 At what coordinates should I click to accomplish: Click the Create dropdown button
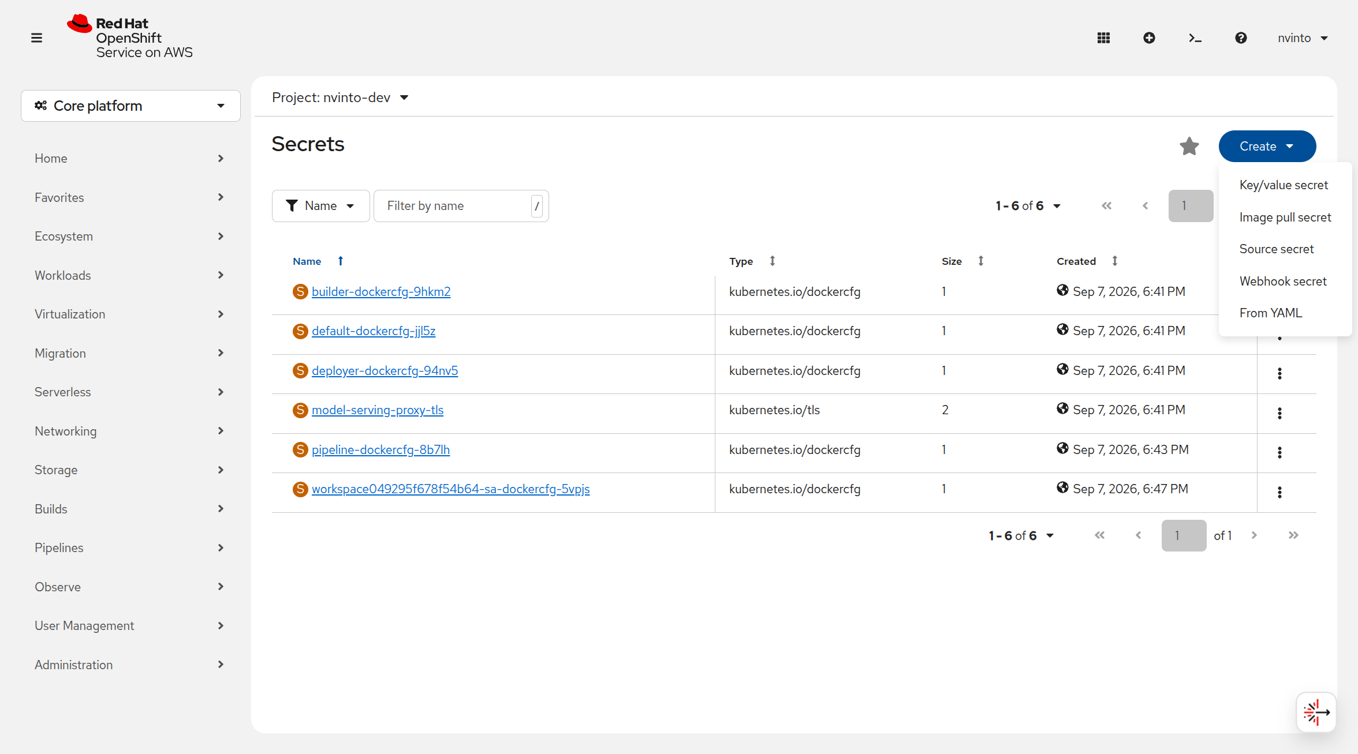(1267, 147)
